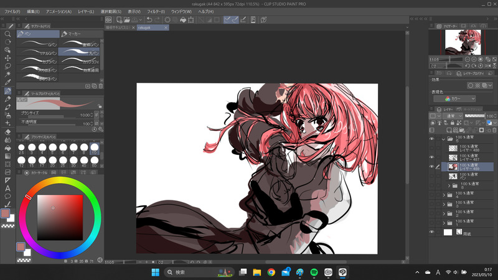Expand the folder 4 layer group
The height and width of the screenshot is (280, 498).
(x=444, y=195)
